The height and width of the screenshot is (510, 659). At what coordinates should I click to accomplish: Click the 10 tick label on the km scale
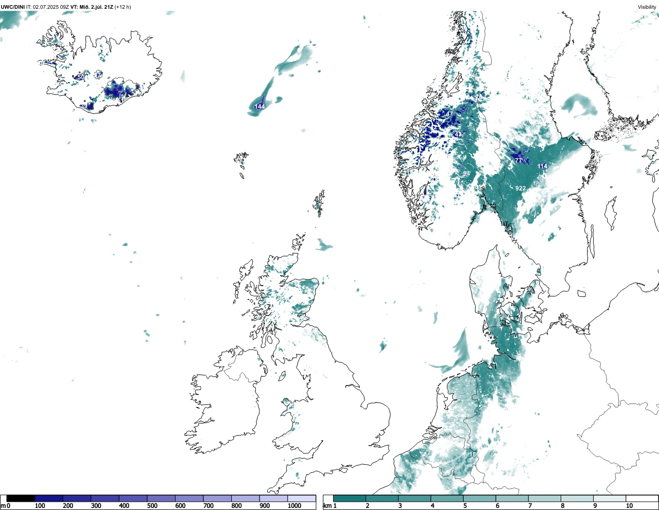coord(629,506)
